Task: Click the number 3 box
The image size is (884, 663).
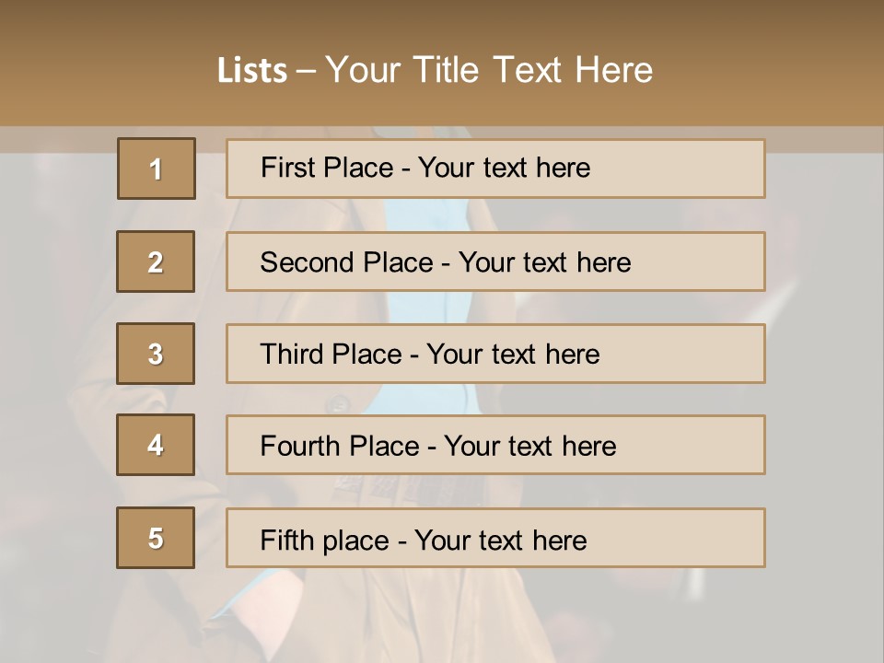Action: [x=156, y=354]
